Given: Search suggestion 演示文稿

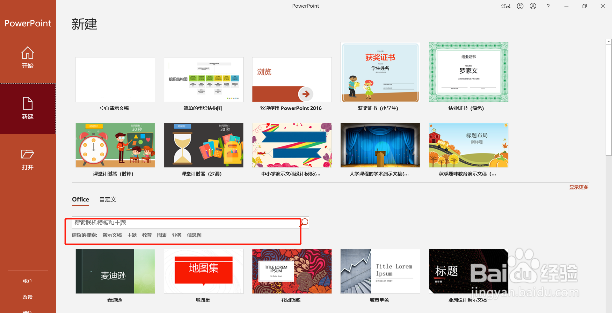Looking at the screenshot, I should (x=112, y=235).
